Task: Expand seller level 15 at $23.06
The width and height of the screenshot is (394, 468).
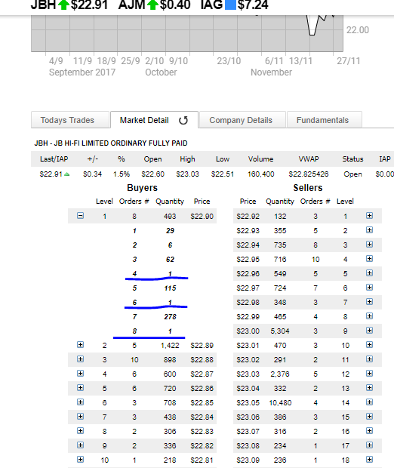Action: point(370,417)
